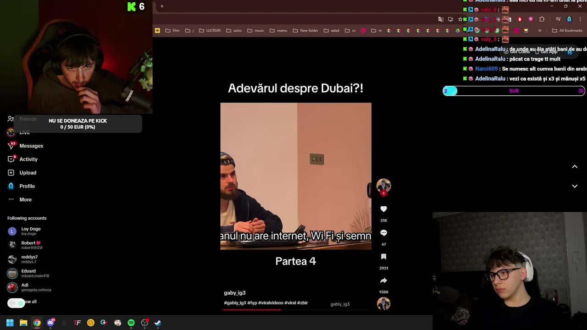This screenshot has height=330, width=587.
Task: Save video with the bookmark icon
Action: click(x=383, y=257)
